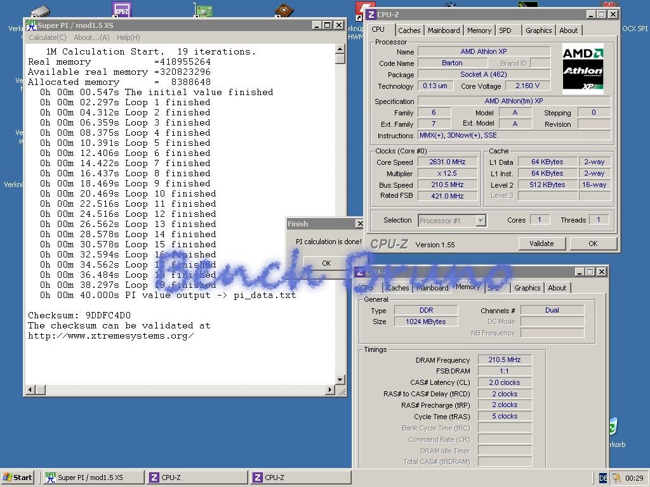The width and height of the screenshot is (650, 487).
Task: Maximize the lower CPU-Z window
Action: point(590,271)
